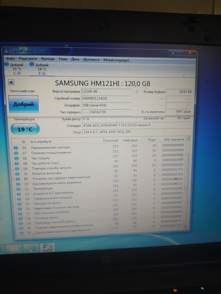Click the options field S.M.A.R.T., APM, AAM
This screenshot has width=221, height=294.
coord(137,132)
